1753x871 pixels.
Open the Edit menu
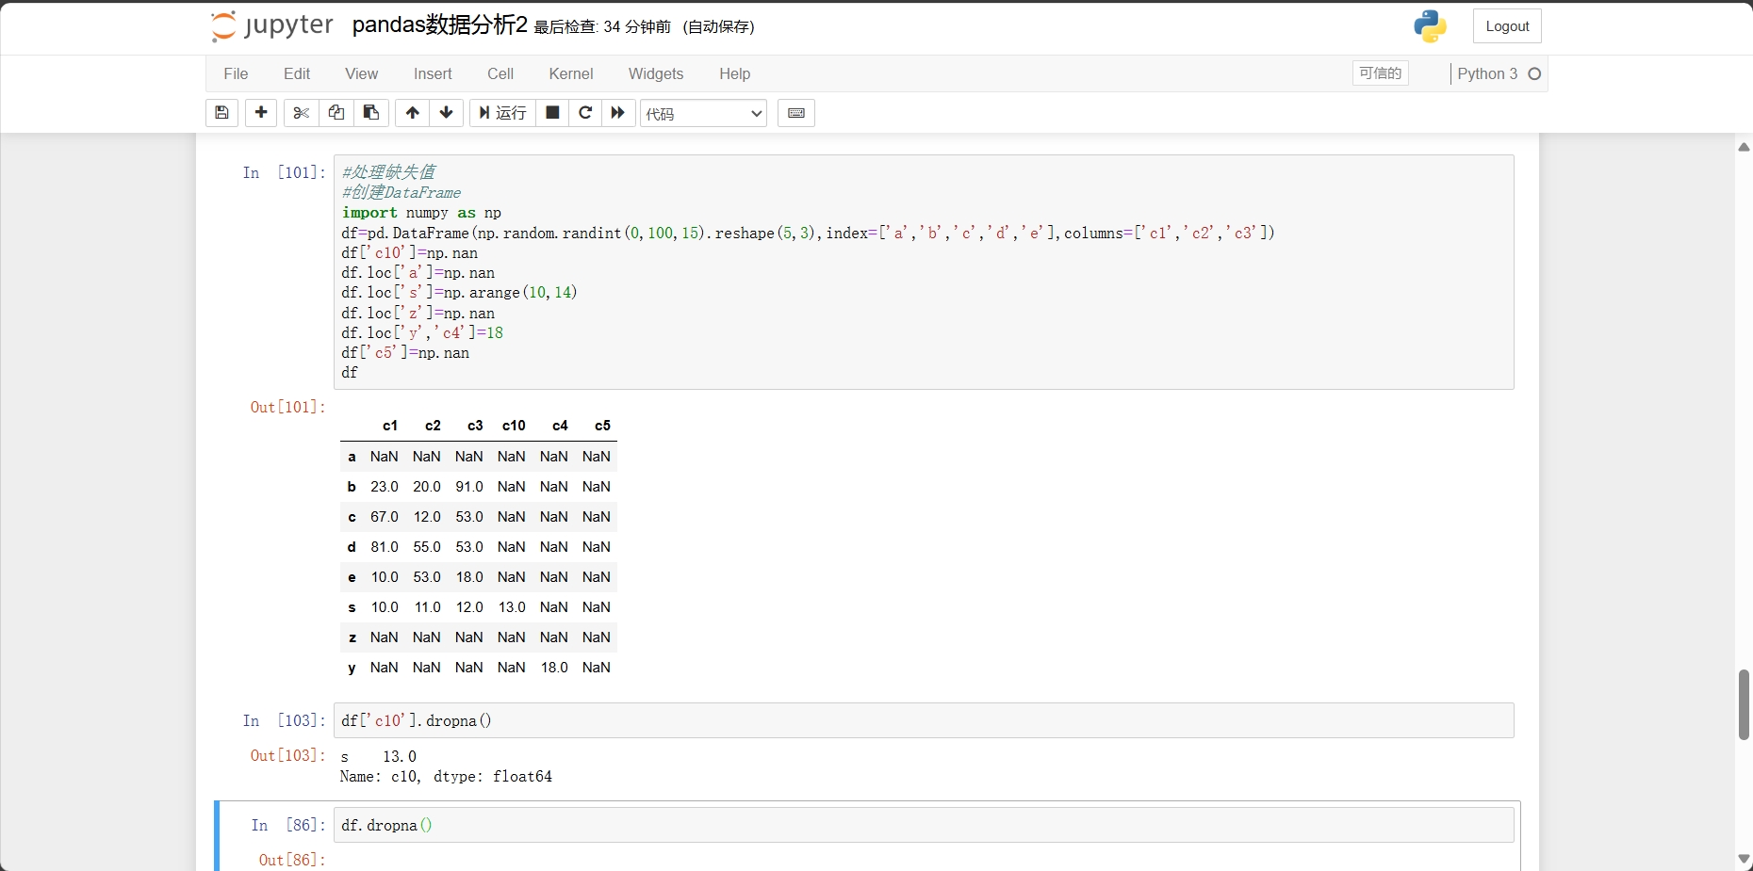coord(297,73)
